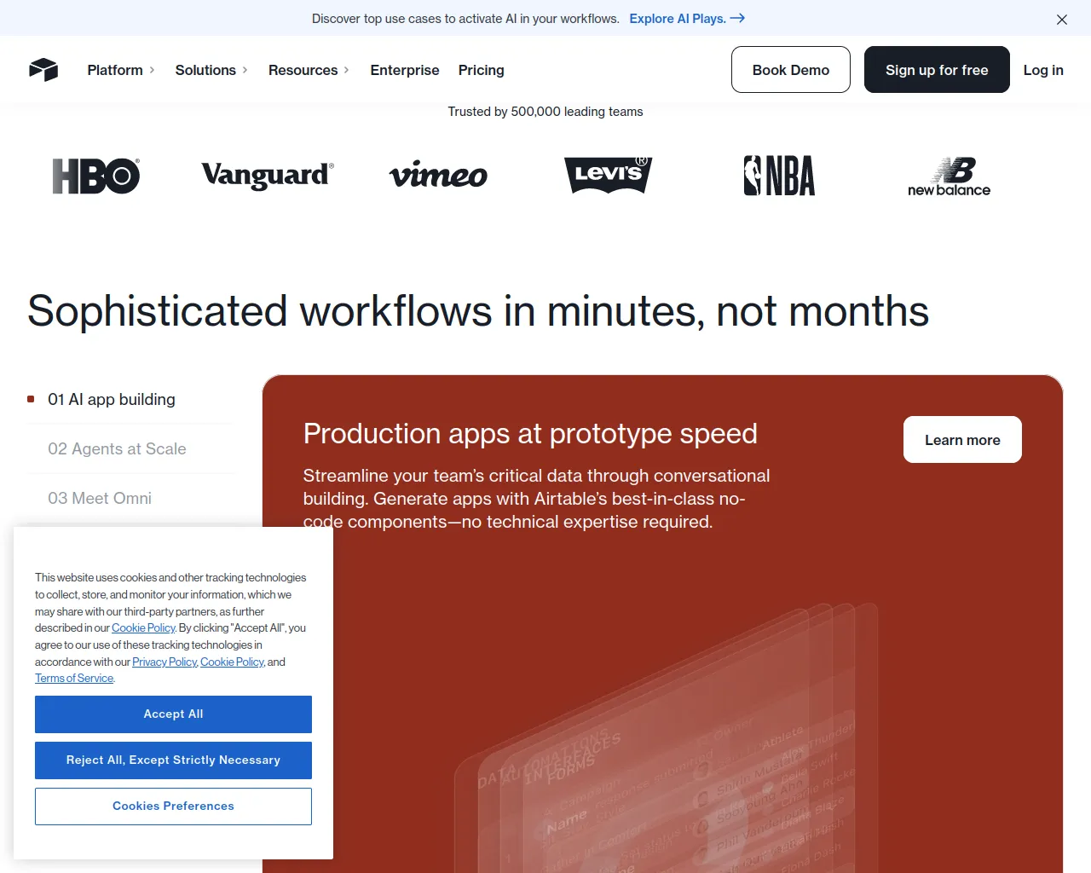Click the layered app interface illustration
Screen dimensions: 1091x873
click(665, 737)
